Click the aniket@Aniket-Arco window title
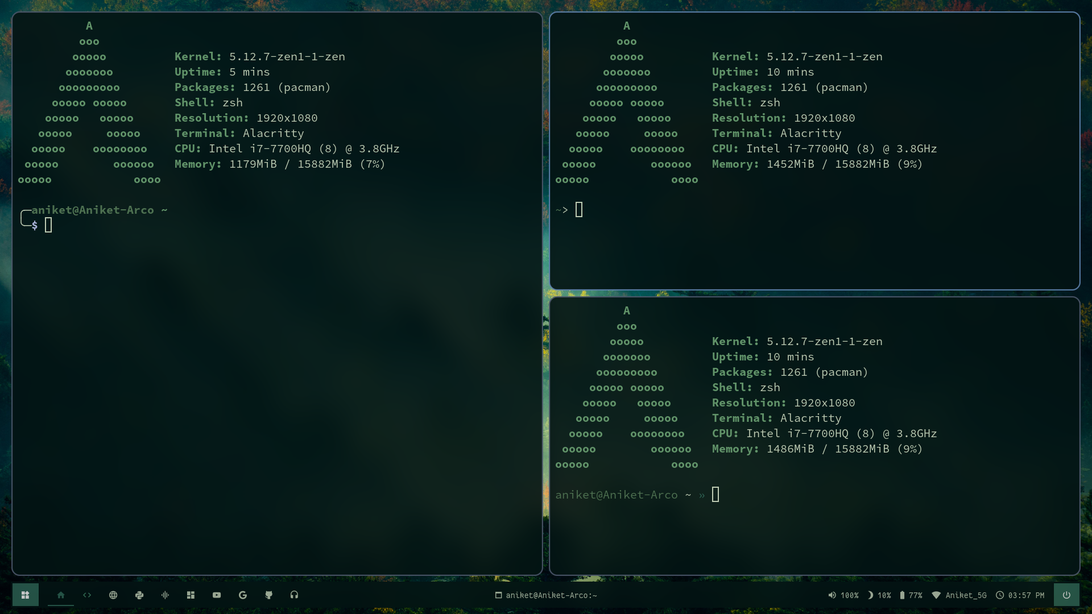 tap(546, 595)
